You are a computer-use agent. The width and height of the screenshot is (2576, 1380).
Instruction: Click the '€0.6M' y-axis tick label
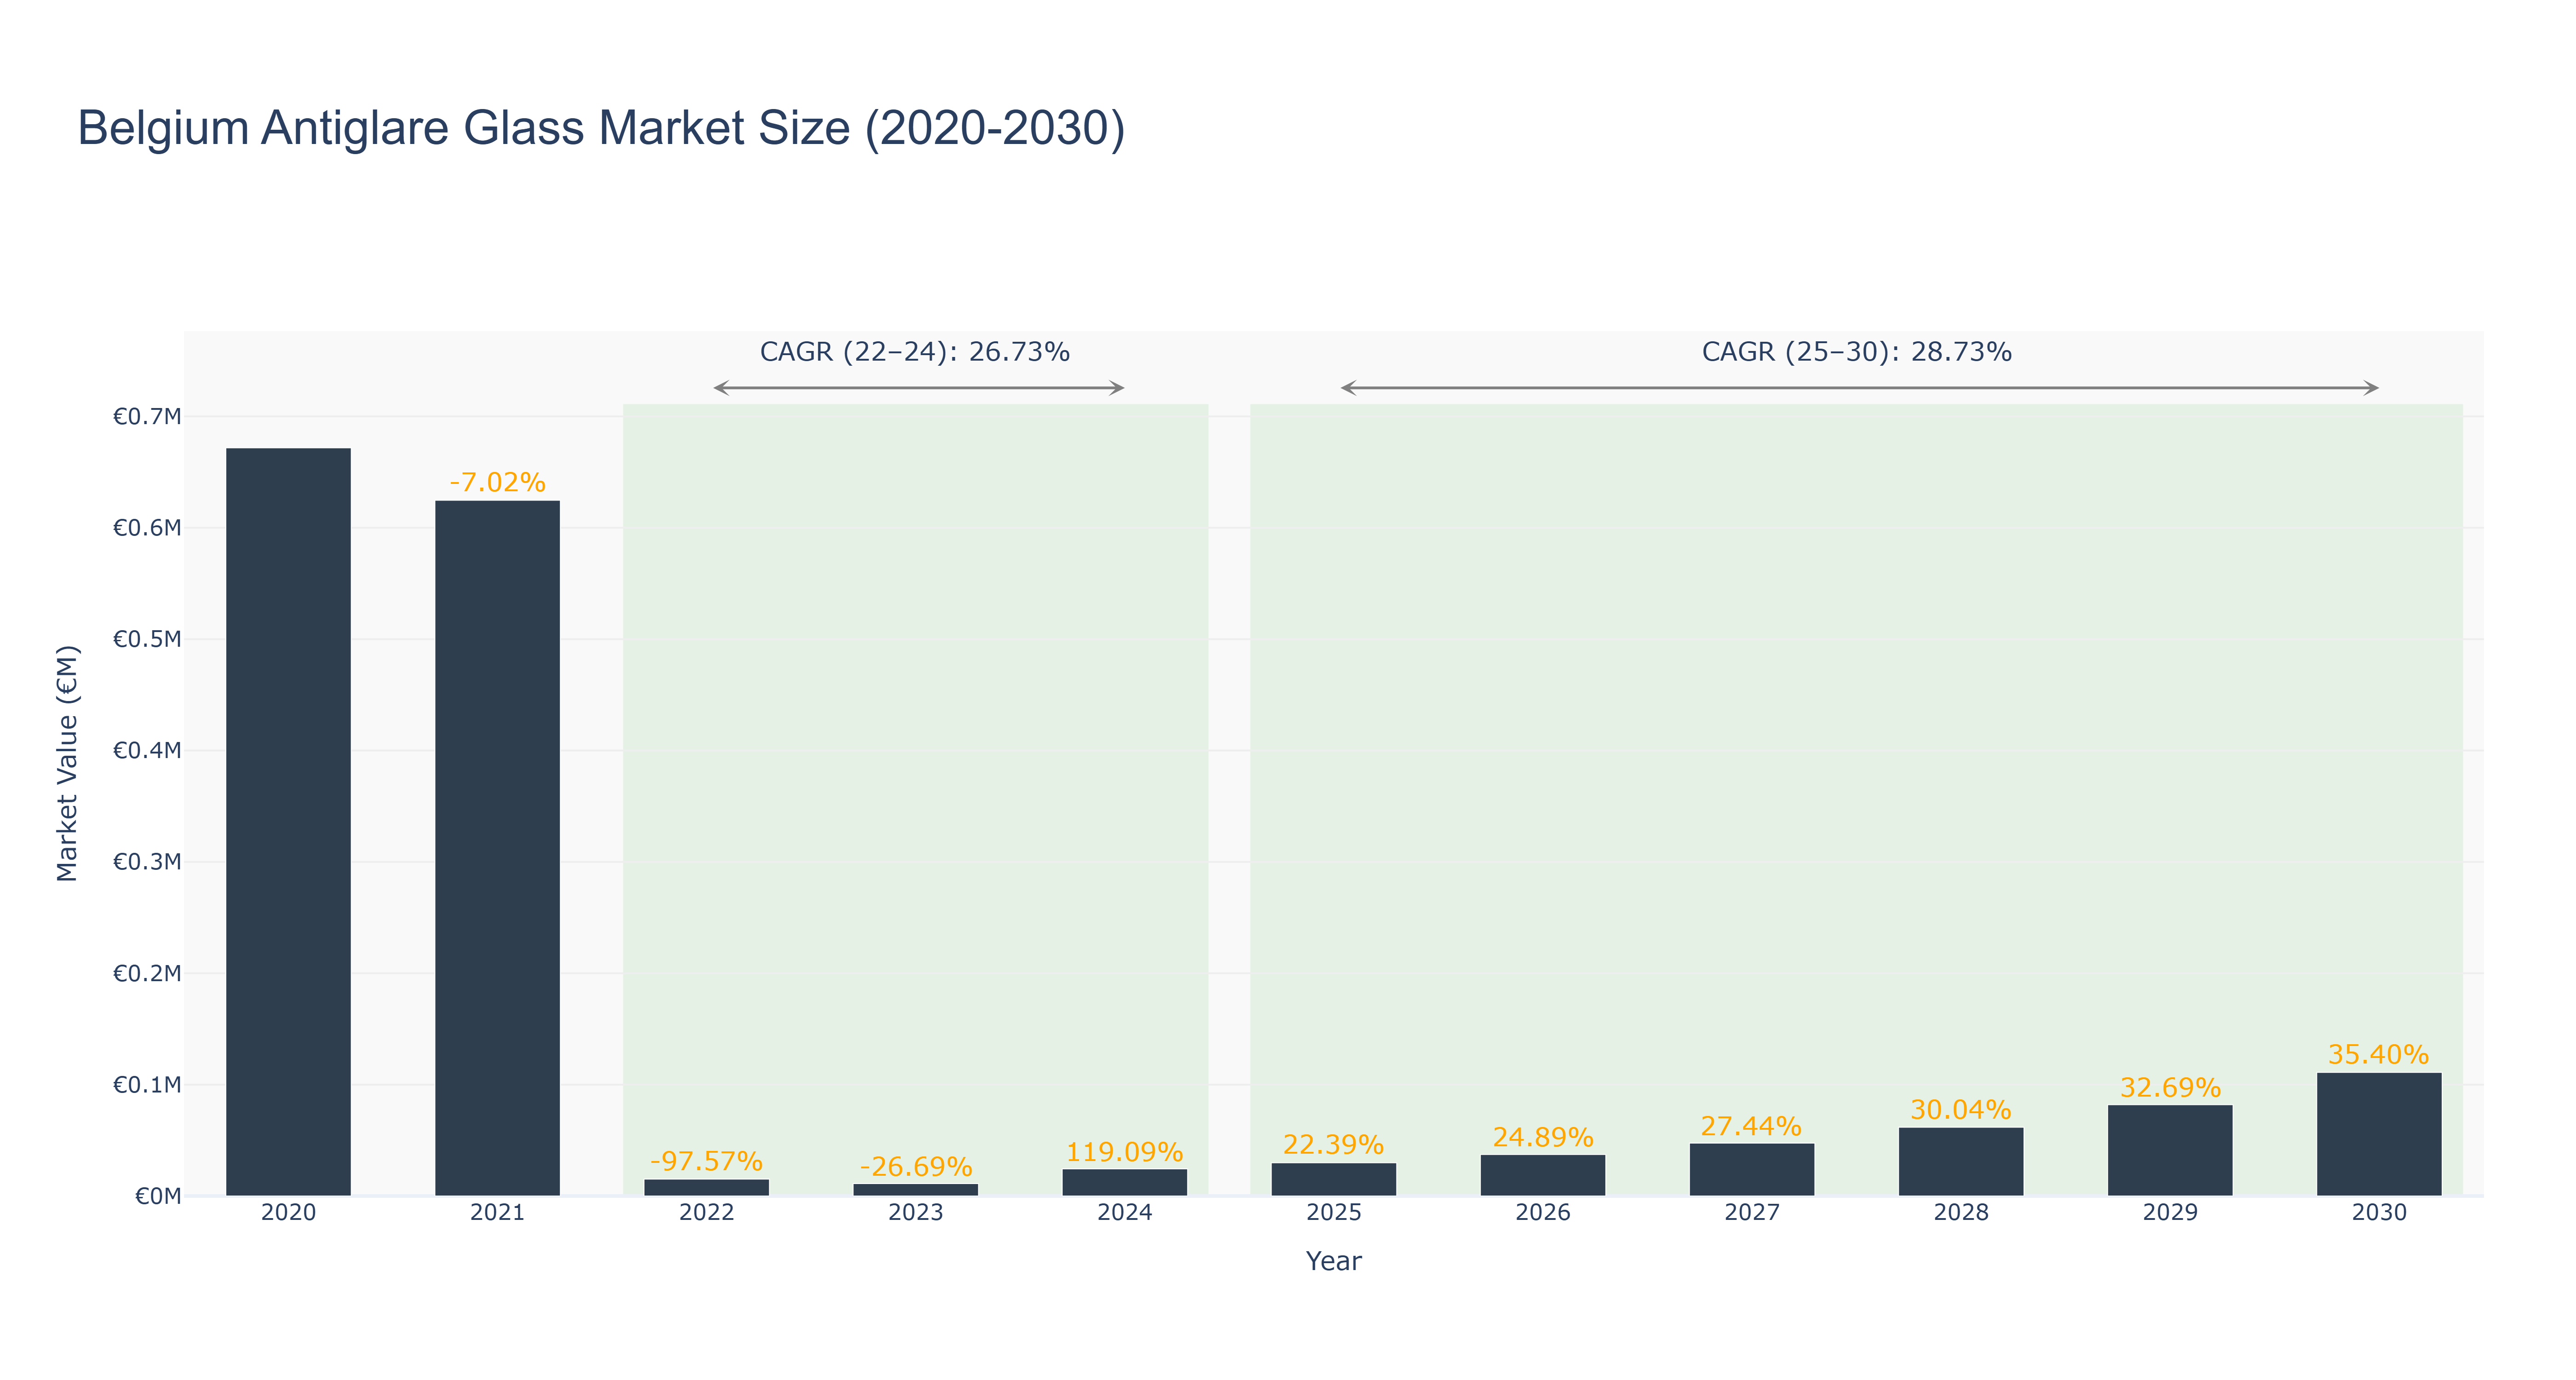pos(147,528)
